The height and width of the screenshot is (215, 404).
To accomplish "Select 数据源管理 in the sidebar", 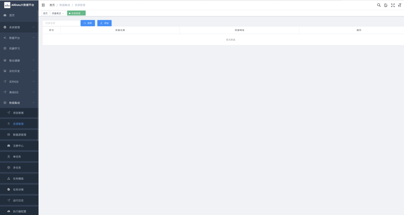I will (x=19, y=135).
